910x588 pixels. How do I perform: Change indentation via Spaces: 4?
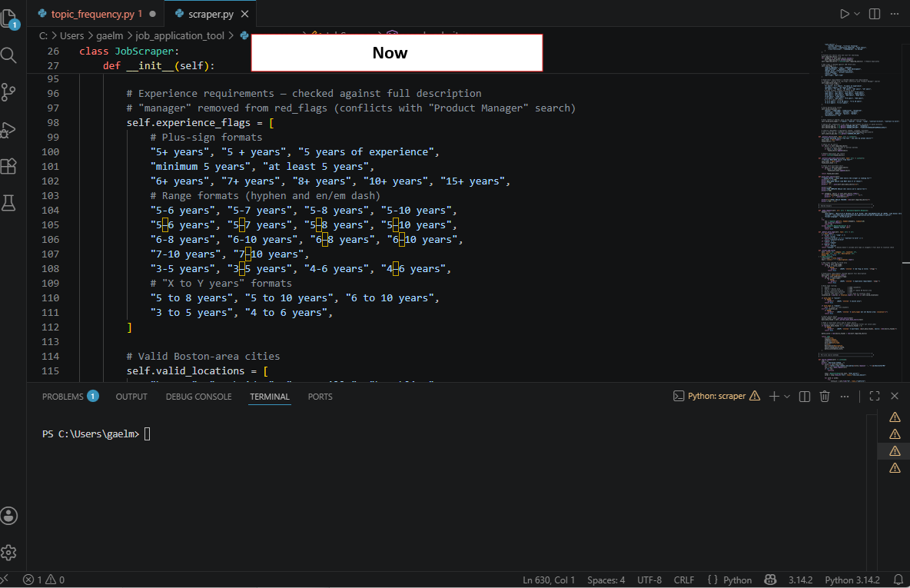point(606,580)
